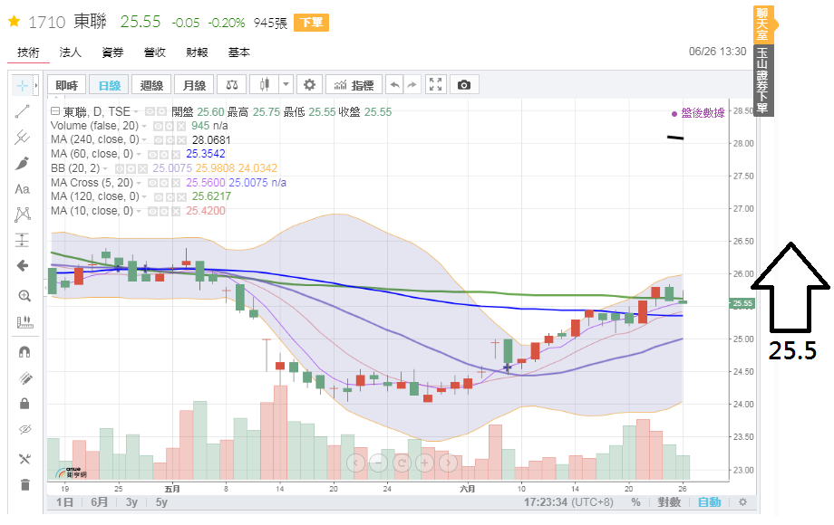The width and height of the screenshot is (834, 525).
Task: Click the trash remove drawings icon
Action: pos(24,484)
